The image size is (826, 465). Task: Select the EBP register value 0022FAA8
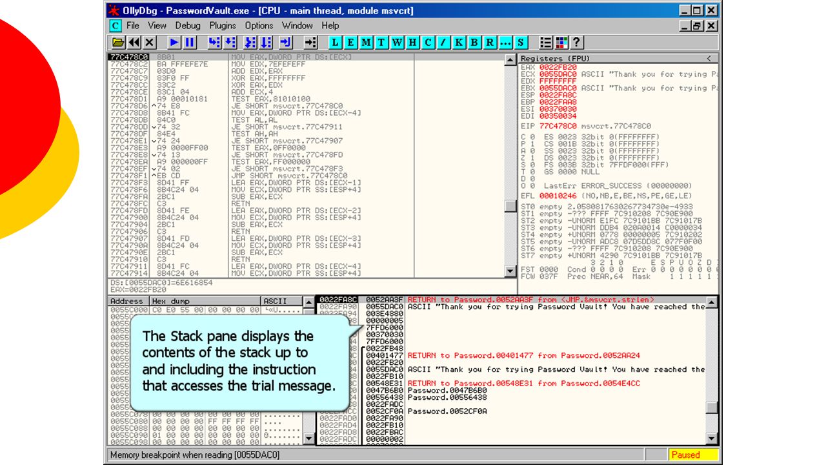coord(558,102)
